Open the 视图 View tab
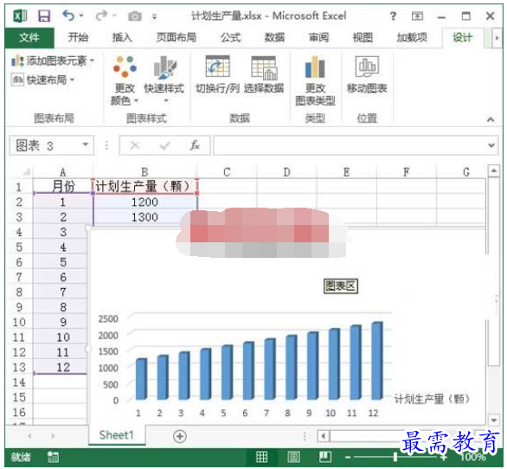 point(363,37)
